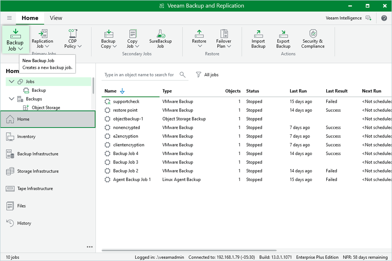
Task: Go to Backup Infrastructure view
Action: coord(37,154)
